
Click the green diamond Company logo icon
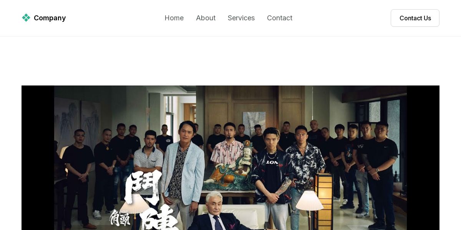(26, 18)
